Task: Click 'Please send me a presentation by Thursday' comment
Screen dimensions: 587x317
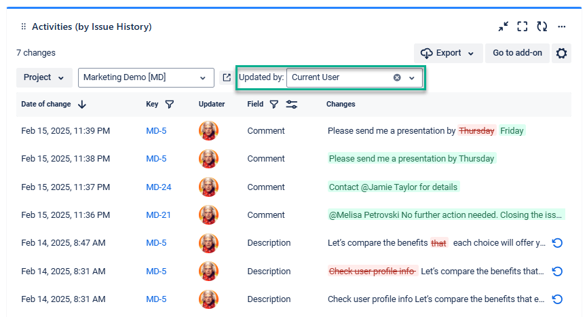Action: pyautogui.click(x=411, y=159)
